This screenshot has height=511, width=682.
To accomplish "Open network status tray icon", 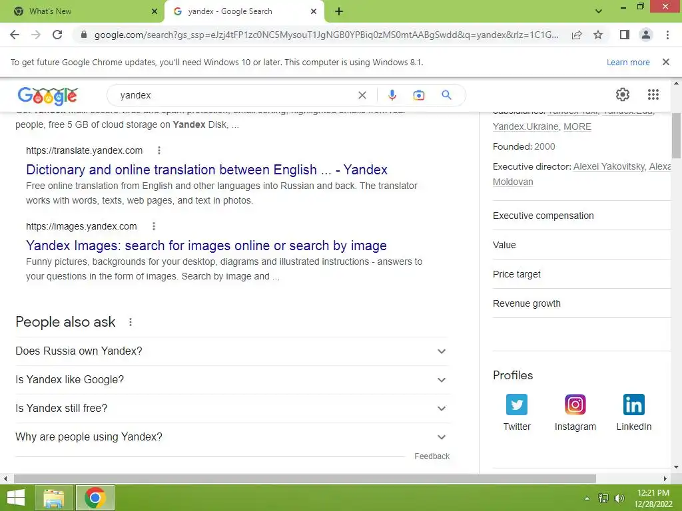I will 603,498.
